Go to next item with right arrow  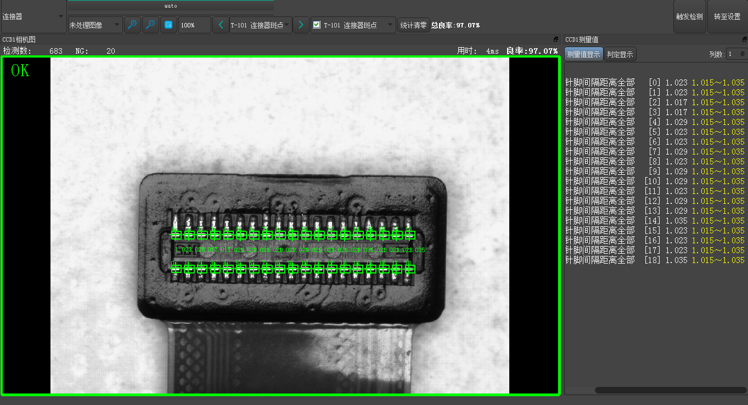(301, 25)
